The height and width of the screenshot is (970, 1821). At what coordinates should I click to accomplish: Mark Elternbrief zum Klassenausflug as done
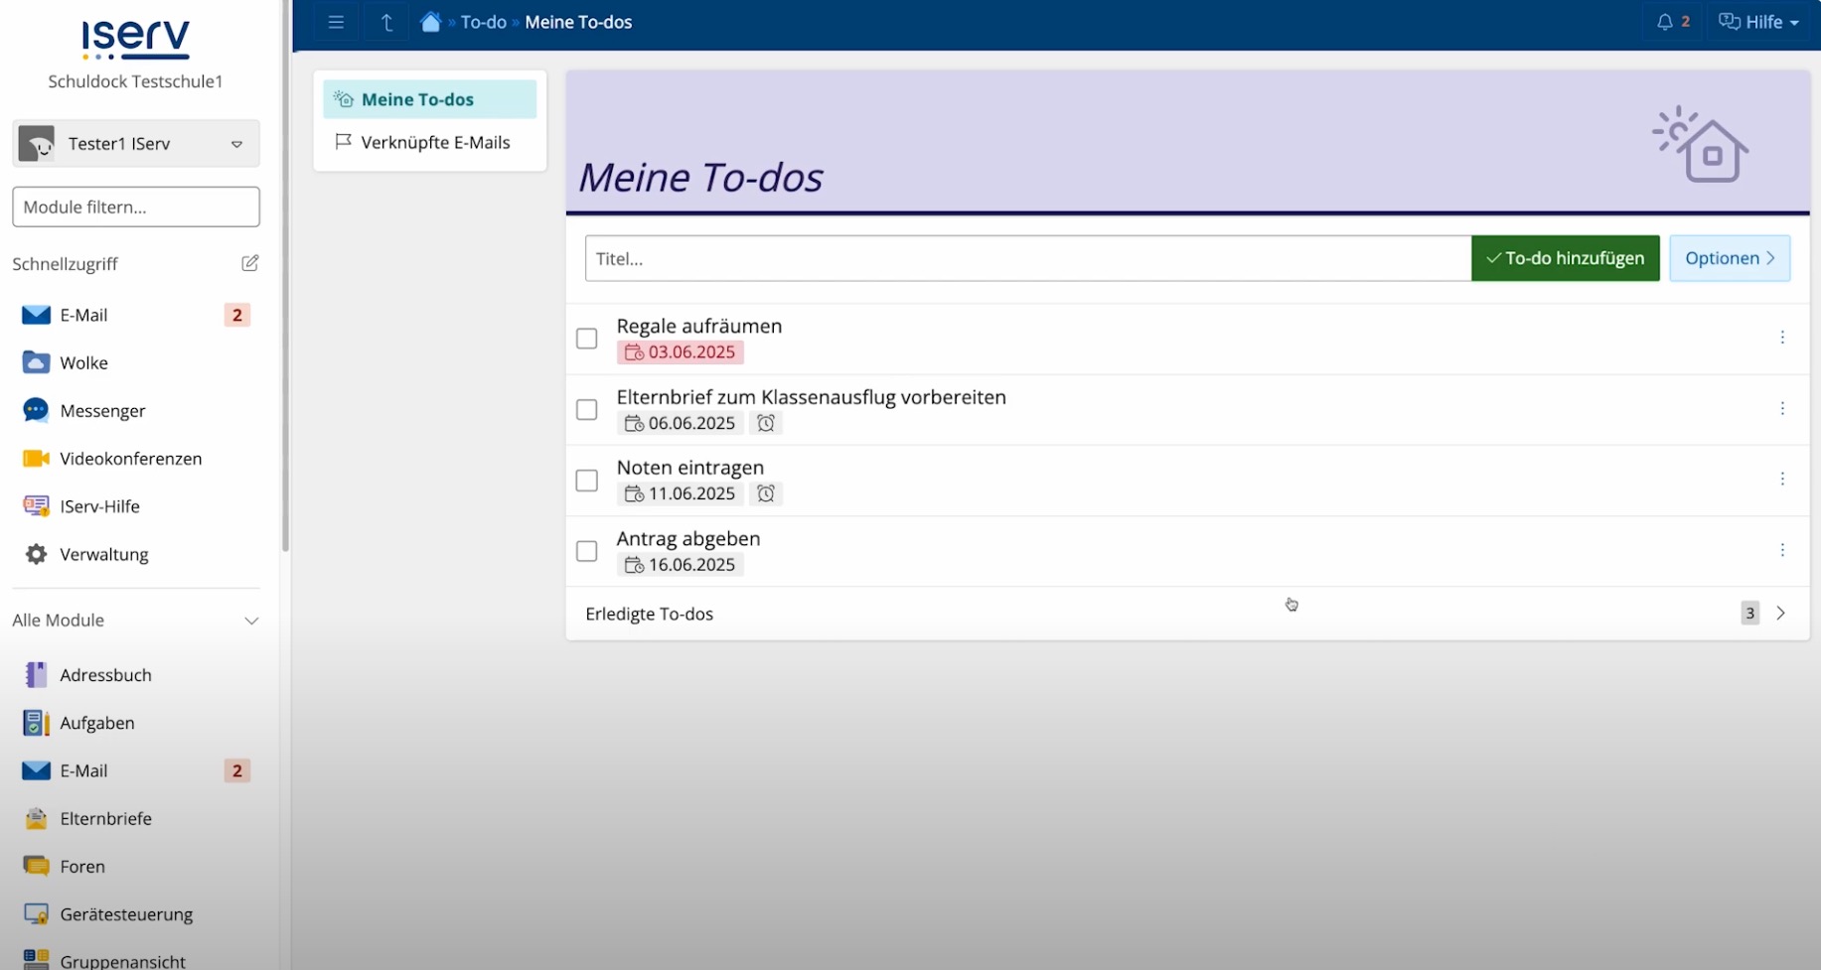[x=587, y=409]
